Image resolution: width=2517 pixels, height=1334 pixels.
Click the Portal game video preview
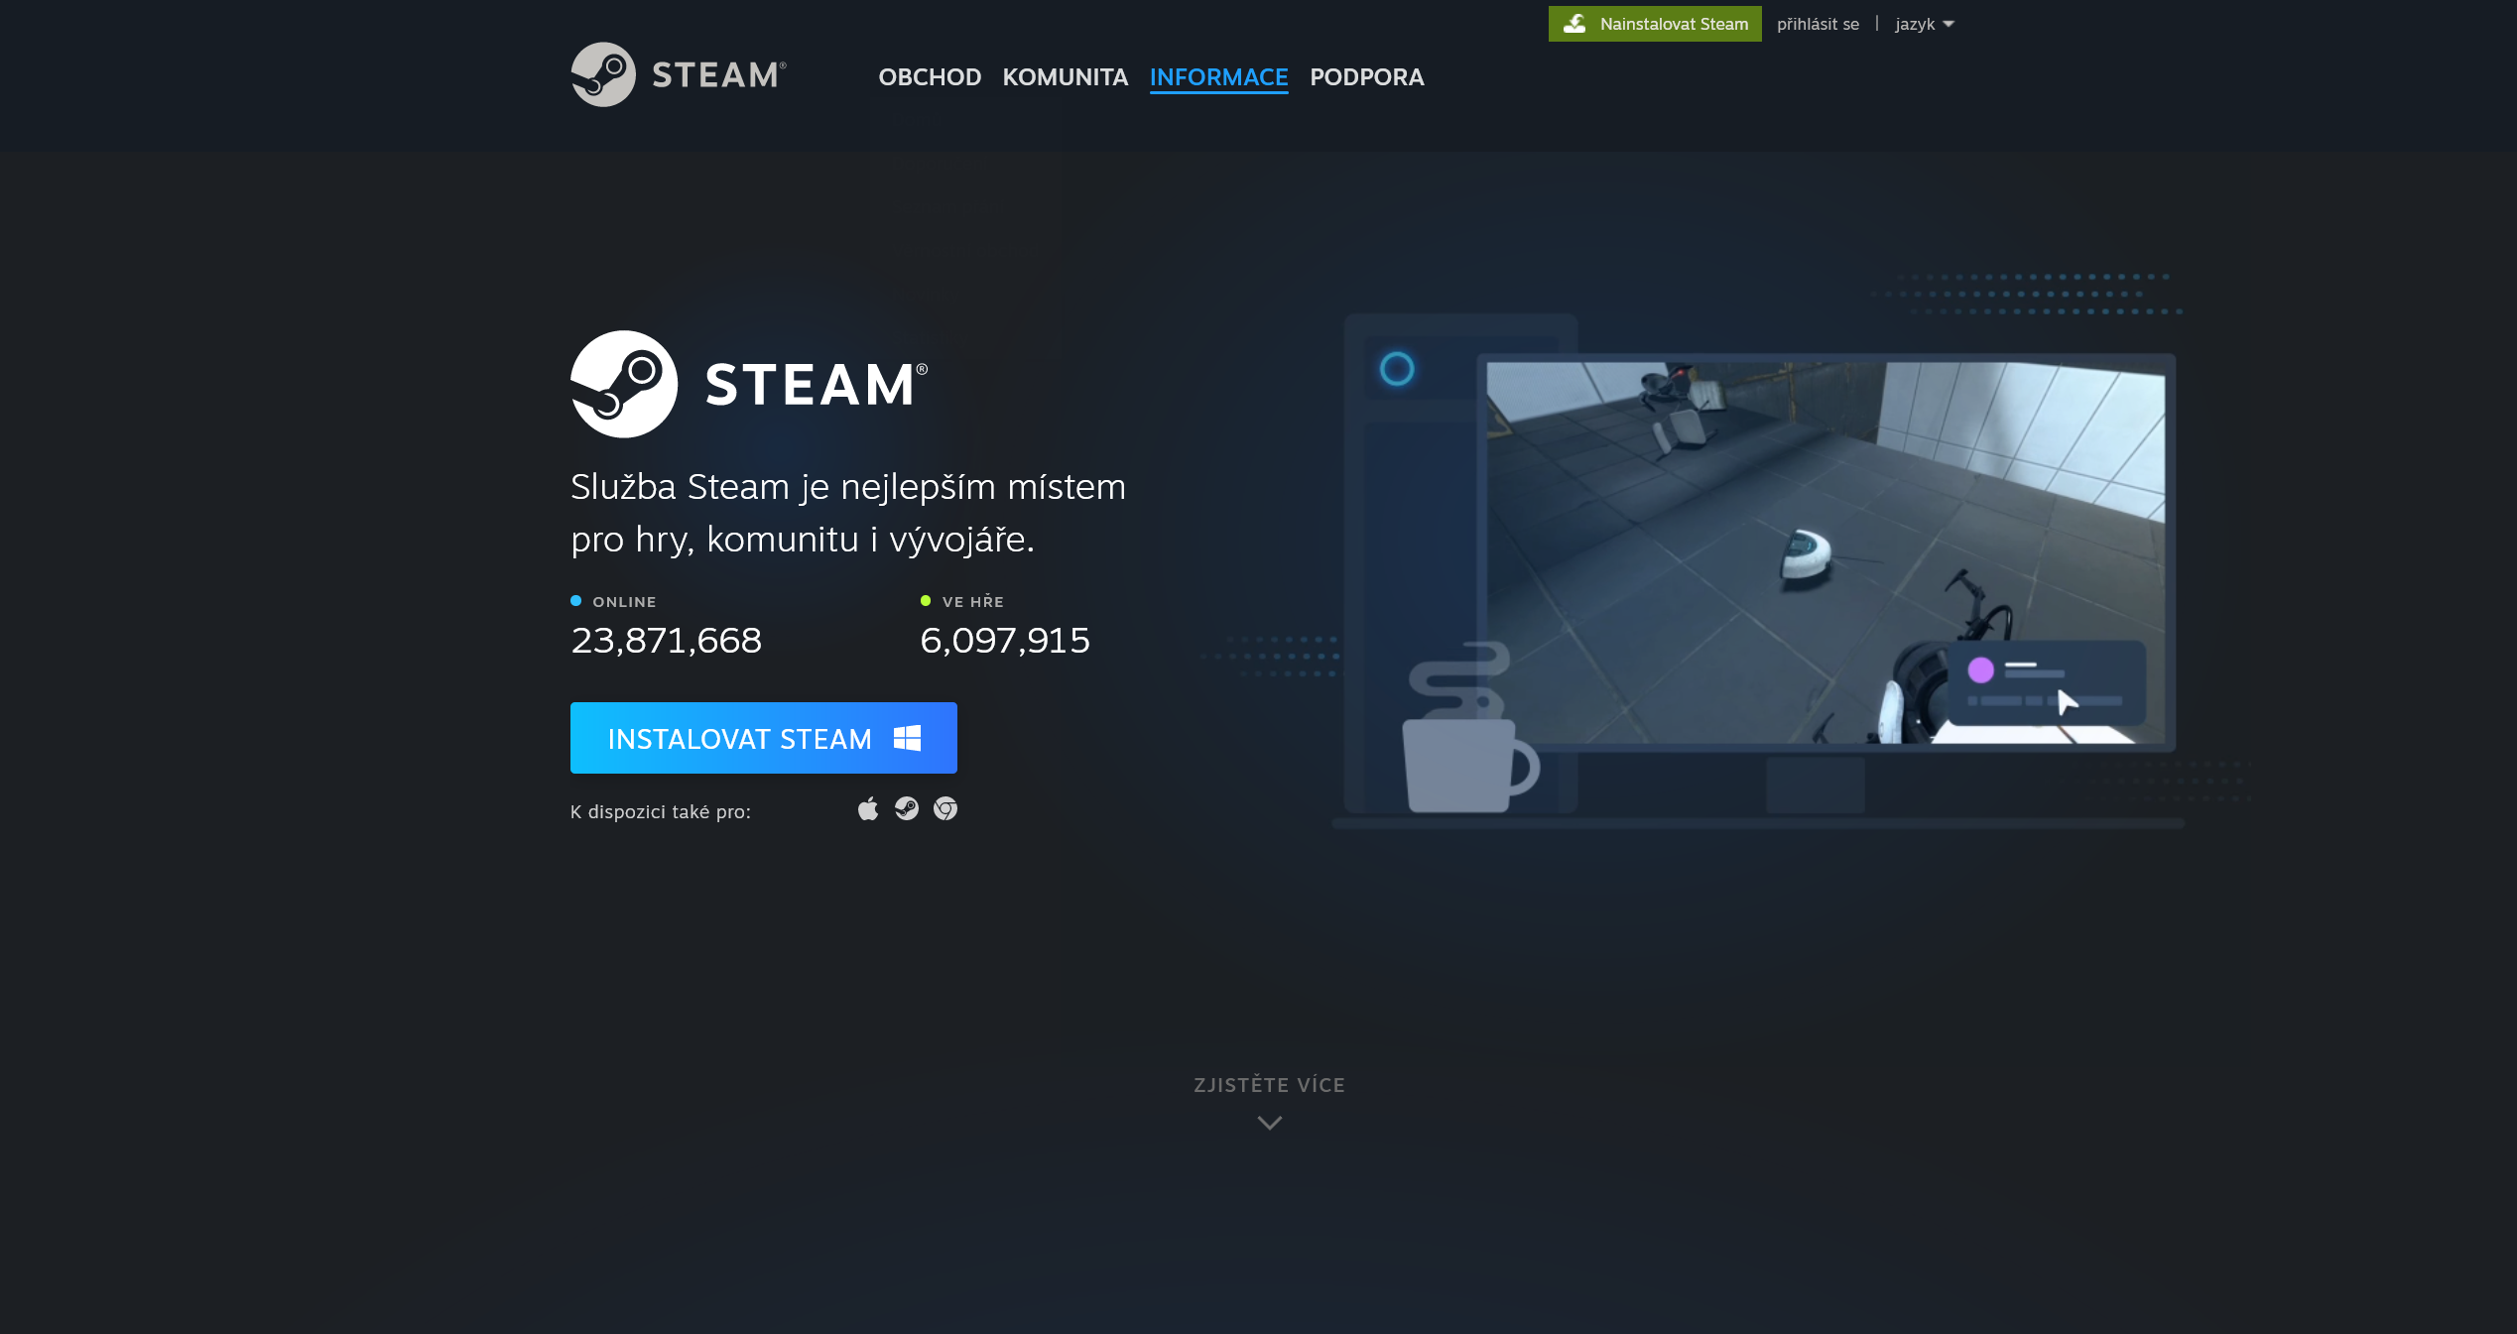tap(1825, 552)
